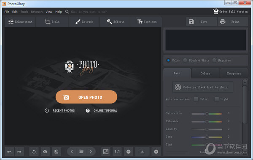Viewport: 253px width, 160px height.
Task: Open the Edit menu
Action: pyautogui.click(x=15, y=12)
